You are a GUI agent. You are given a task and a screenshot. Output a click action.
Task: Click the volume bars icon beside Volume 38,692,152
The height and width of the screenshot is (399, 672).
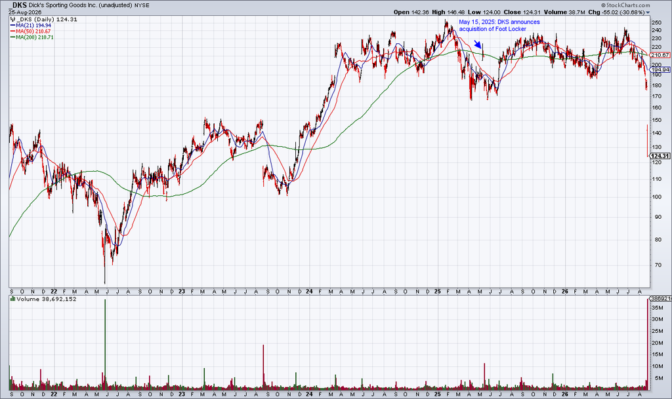tap(12, 299)
